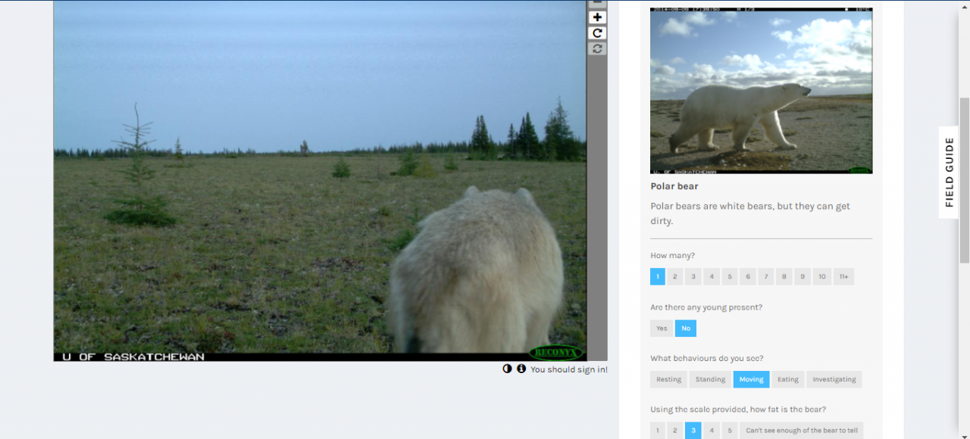Toggle the Resting behaviour

pyautogui.click(x=668, y=379)
